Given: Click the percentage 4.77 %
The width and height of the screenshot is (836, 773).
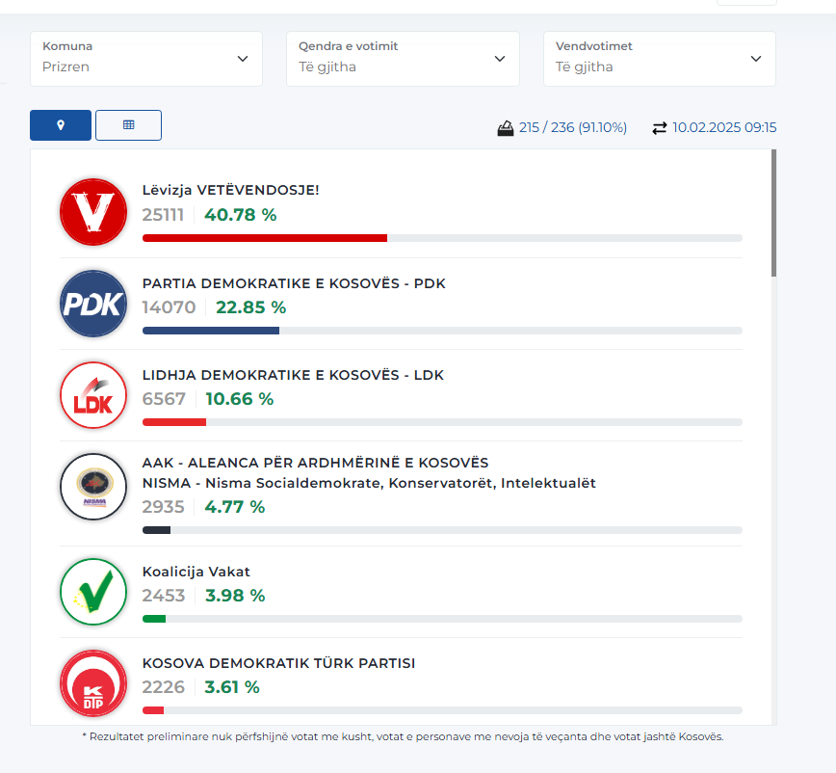Looking at the screenshot, I should 235,507.
